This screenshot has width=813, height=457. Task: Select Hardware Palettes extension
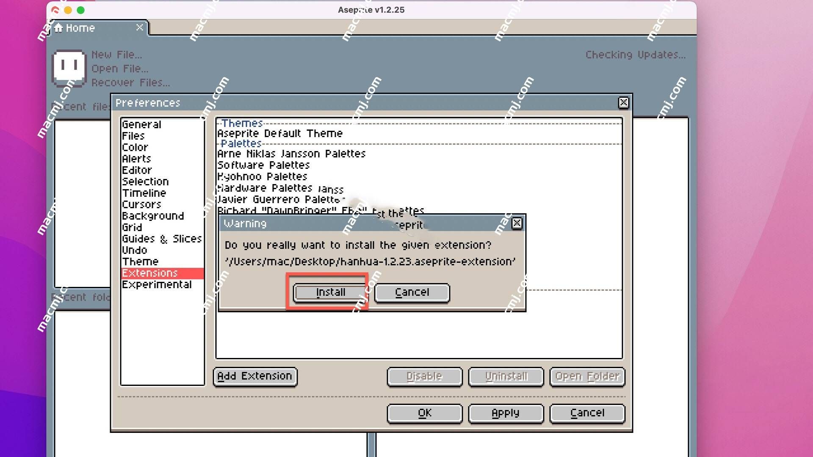pos(419,188)
